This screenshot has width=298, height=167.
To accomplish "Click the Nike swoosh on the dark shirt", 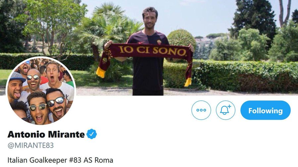I will [x=141, y=43].
